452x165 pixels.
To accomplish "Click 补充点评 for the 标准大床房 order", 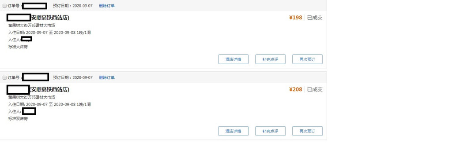I will (271, 59).
